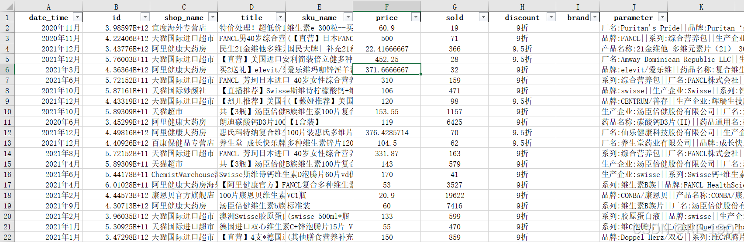The image size is (744, 242).
Task: Click the discount cell in the row with price 104.5
Action: point(522,143)
